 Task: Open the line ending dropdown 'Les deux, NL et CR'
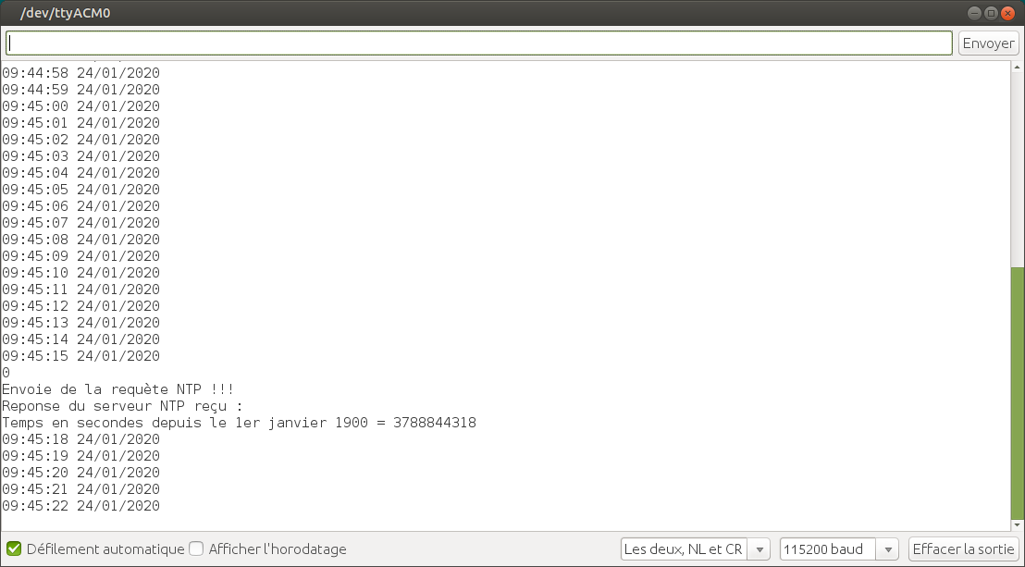(695, 549)
